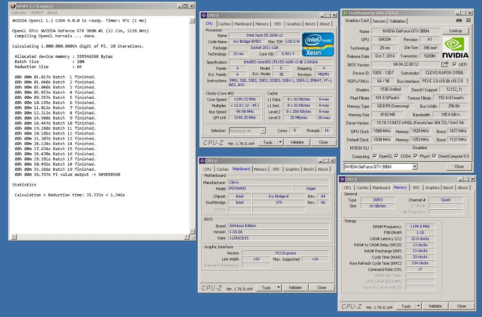Toggle the UEFI checkbox in GPU-Z
Viewport: 482px width, 317px height.
tap(454, 64)
